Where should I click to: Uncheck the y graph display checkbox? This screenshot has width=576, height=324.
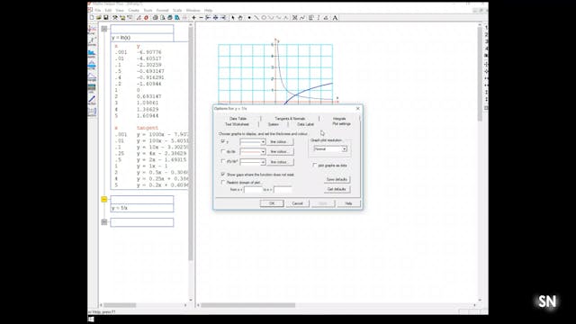(222, 141)
